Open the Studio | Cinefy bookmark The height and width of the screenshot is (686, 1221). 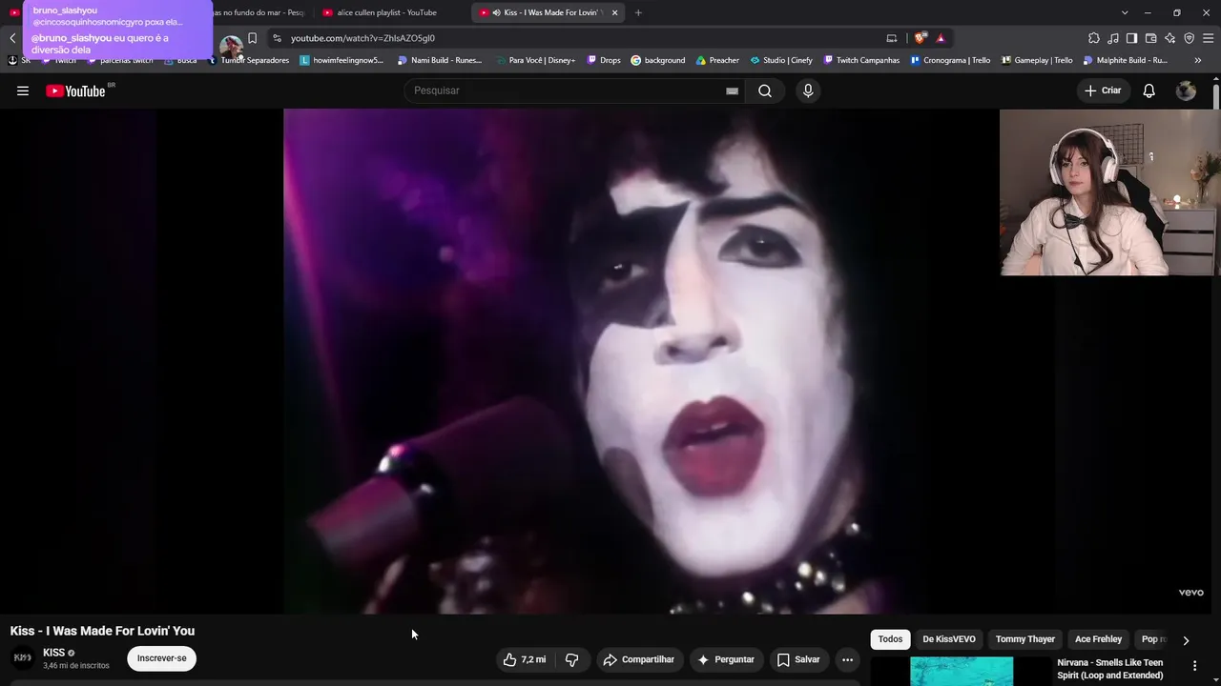click(x=781, y=60)
